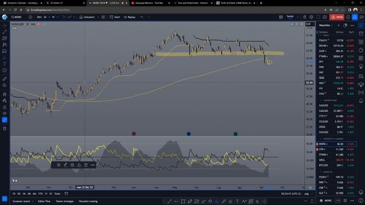This screenshot has width=365, height=205.
Task: Select the crosshair cursor tool
Action: 5,25
